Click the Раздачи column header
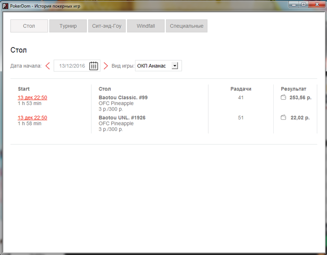Viewport: 327px width, 255px height. point(241,89)
